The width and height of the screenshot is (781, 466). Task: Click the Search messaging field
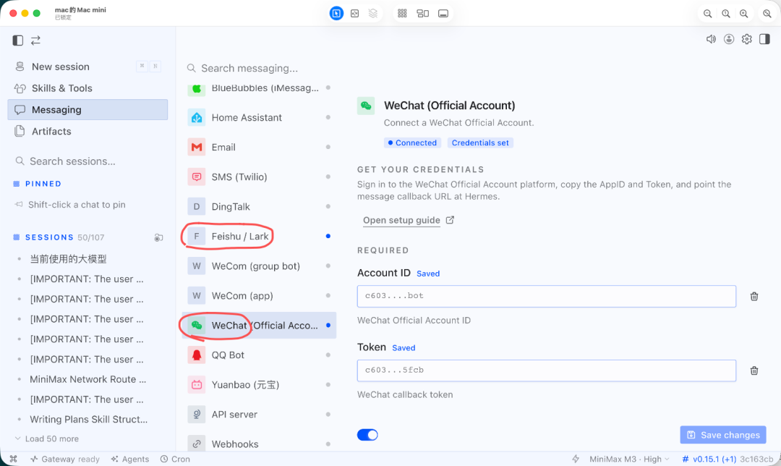tap(259, 68)
